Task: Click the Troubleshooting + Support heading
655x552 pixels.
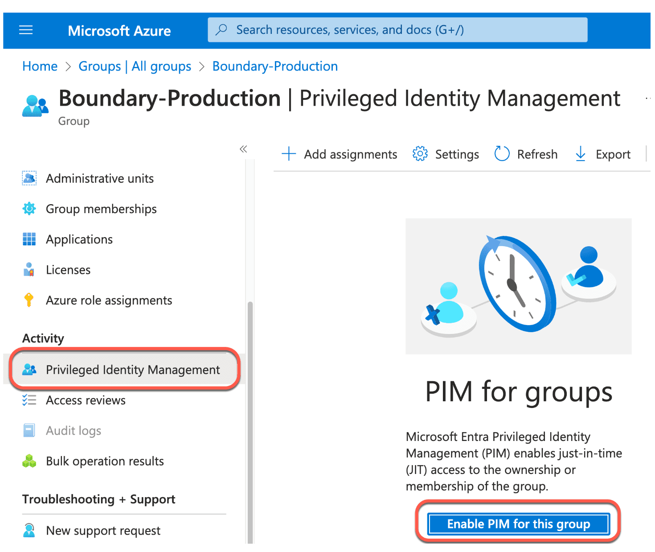Action: tap(99, 499)
